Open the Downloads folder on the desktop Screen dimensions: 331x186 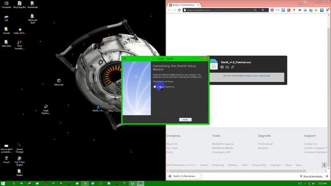pos(32,5)
